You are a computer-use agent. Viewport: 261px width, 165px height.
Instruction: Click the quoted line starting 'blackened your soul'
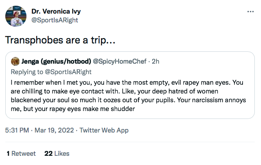[128, 100]
